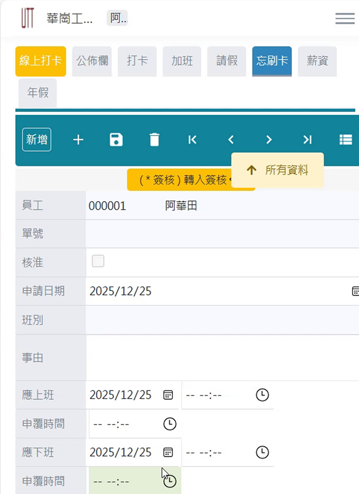Click the 單號 input field
This screenshot has width=359, height=494.
tap(222, 234)
